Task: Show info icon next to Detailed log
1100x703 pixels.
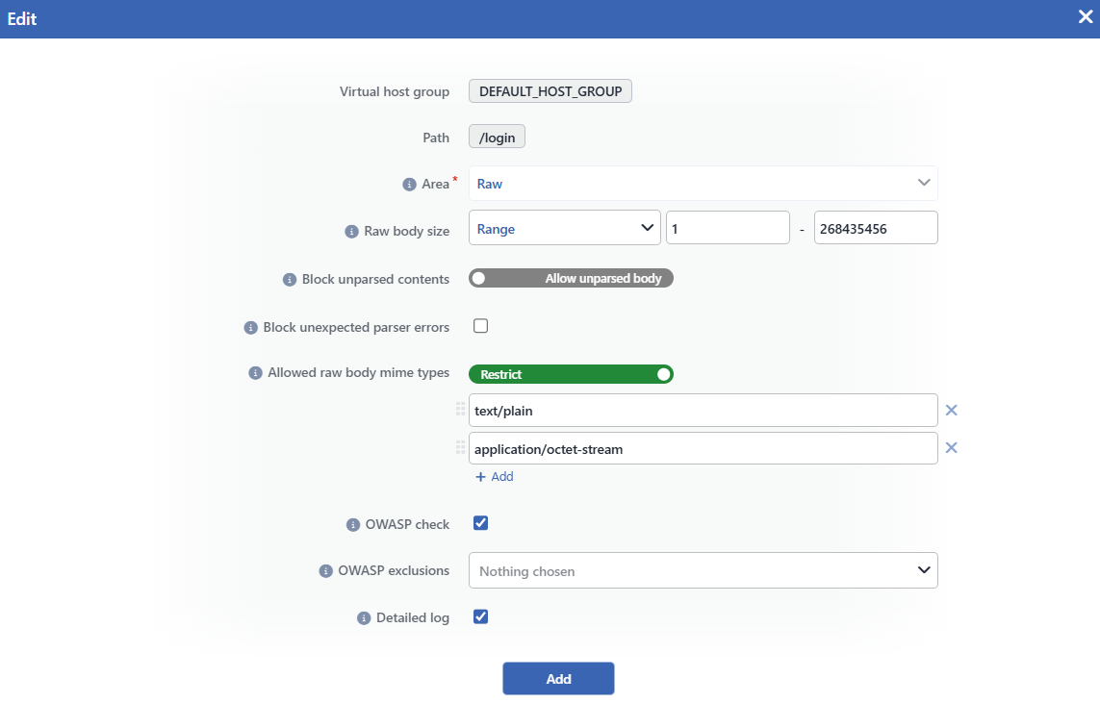Action: pyautogui.click(x=364, y=618)
